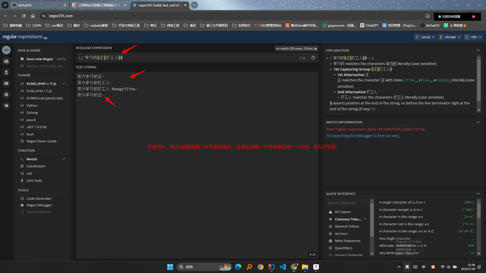
Task: Open the donate dropdown
Action: coord(450,37)
